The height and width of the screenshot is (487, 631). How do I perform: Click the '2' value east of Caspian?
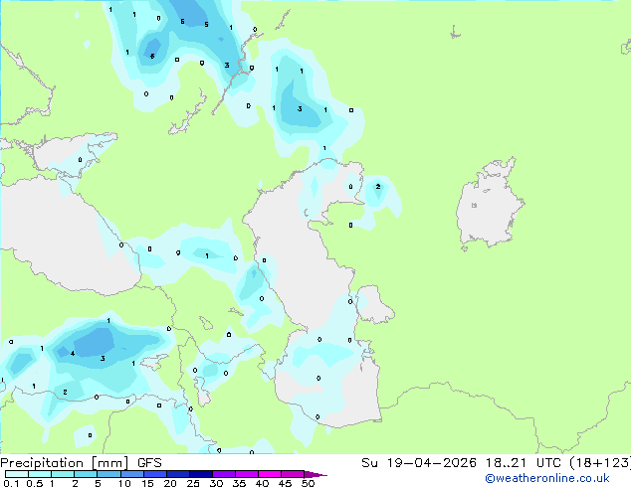[378, 187]
